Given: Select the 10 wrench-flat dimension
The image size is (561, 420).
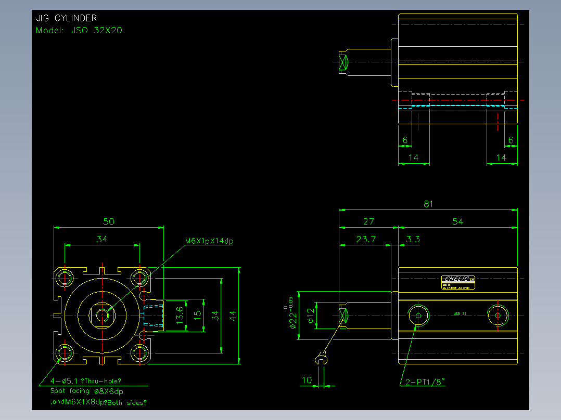Looking at the screenshot, I should pos(307,380).
